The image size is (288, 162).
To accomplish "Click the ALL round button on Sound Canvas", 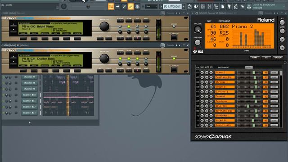I will (x=282, y=22).
